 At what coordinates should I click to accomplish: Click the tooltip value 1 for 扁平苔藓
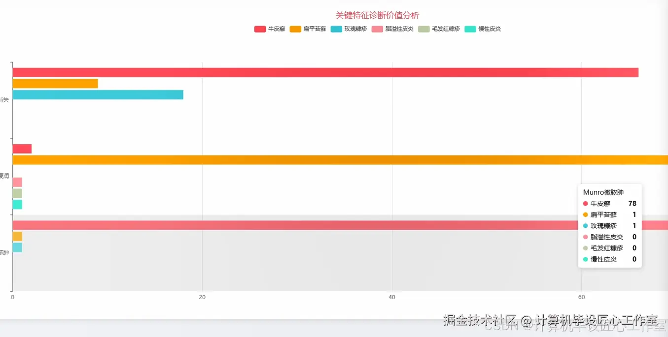pyautogui.click(x=634, y=214)
